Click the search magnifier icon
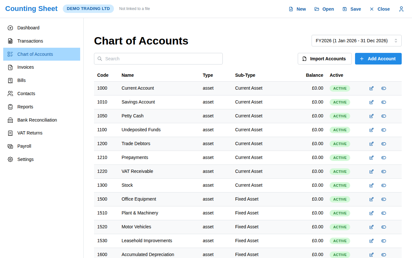Image resolution: width=412 pixels, height=258 pixels. pos(100,59)
